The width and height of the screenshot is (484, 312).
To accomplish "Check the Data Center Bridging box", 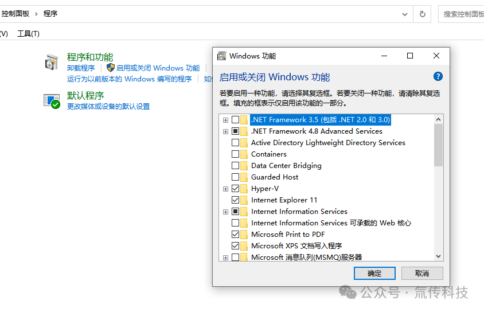I will pyautogui.click(x=235, y=166).
